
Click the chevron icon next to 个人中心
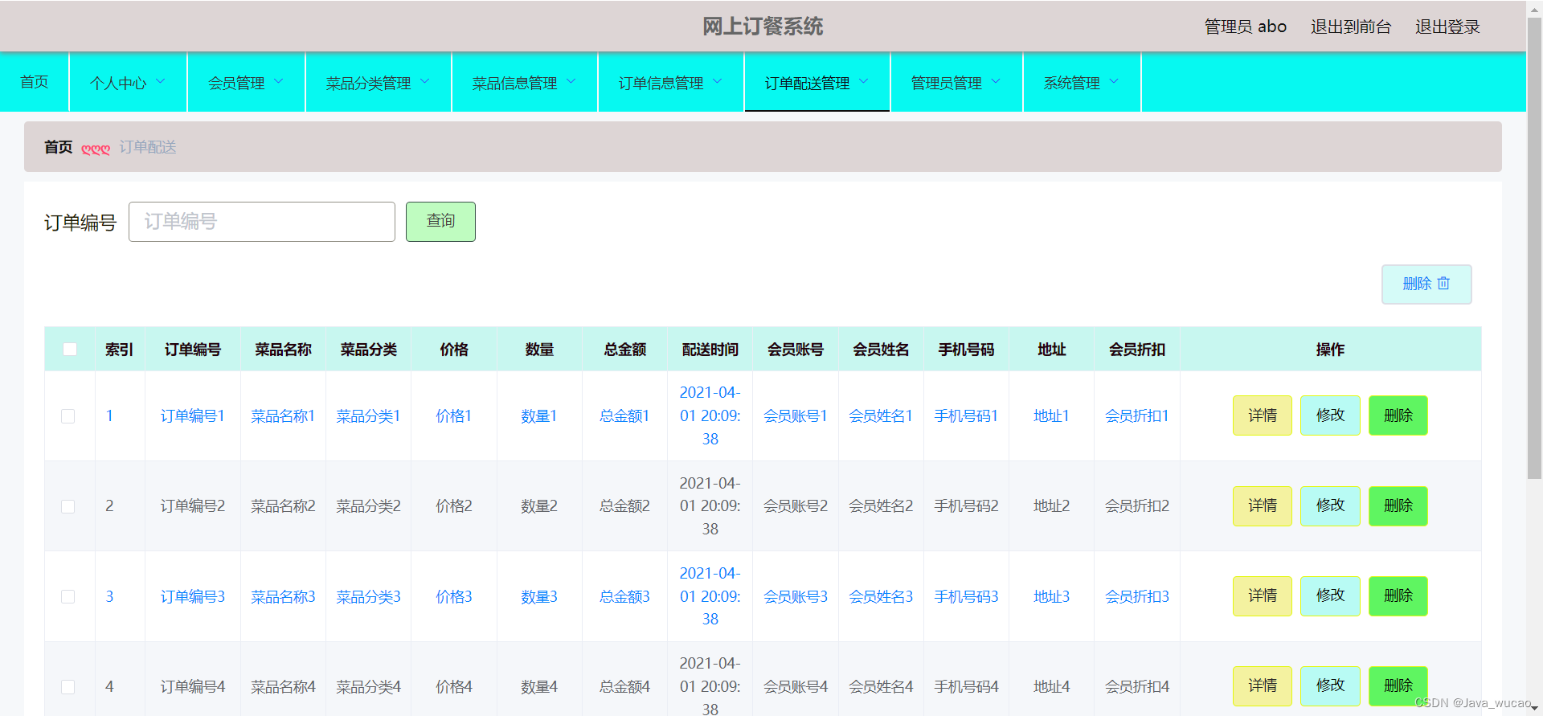(160, 81)
